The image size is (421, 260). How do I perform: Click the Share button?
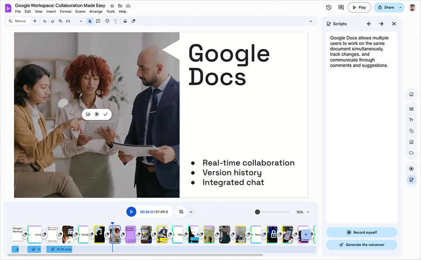pos(386,7)
